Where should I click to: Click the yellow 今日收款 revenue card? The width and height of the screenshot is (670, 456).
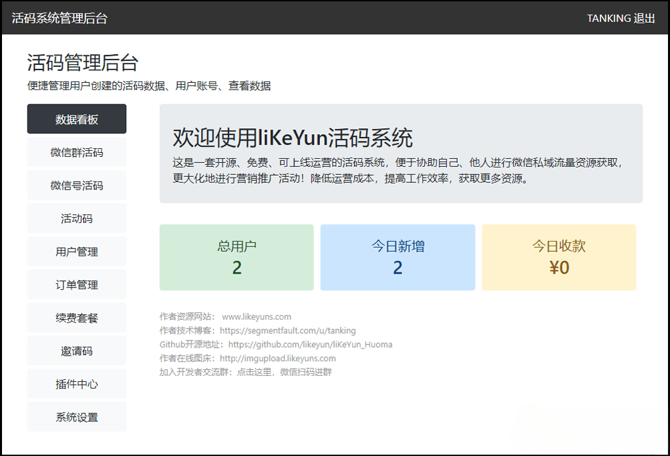coord(559,257)
